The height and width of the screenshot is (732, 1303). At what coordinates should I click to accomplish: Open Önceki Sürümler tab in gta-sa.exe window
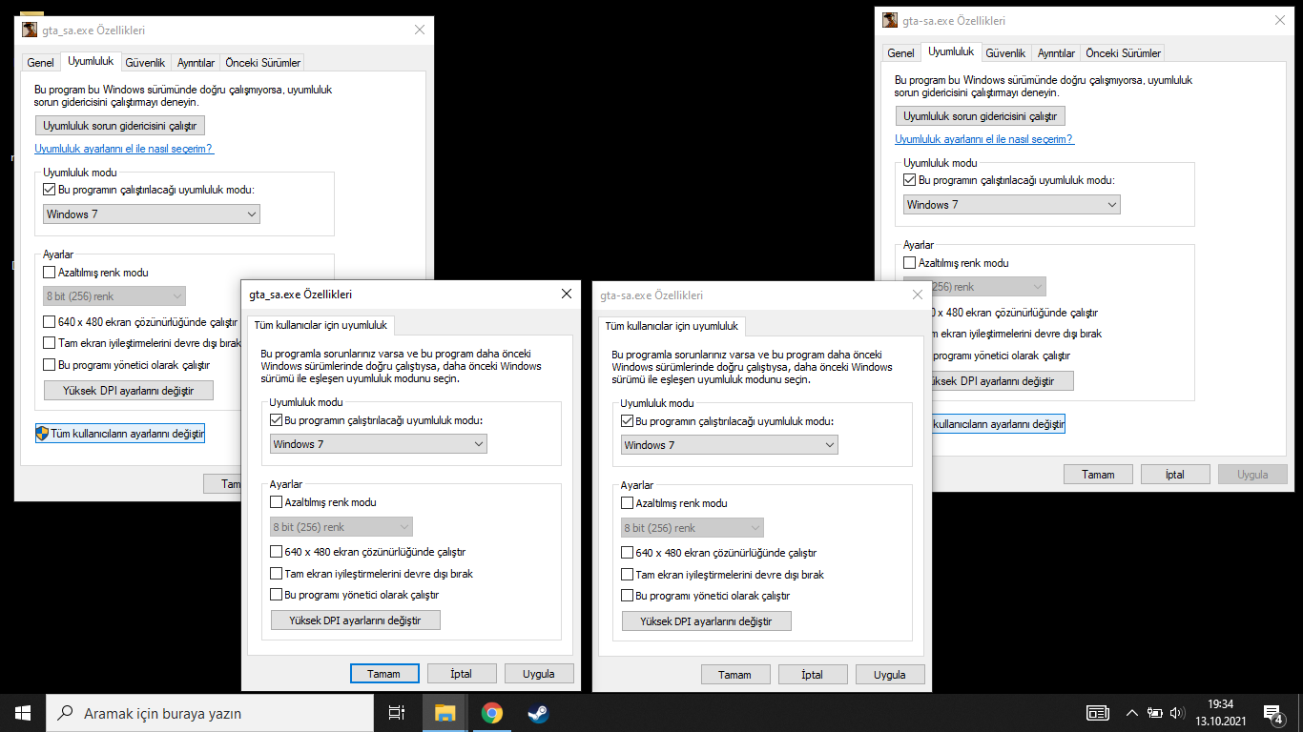click(x=1123, y=53)
